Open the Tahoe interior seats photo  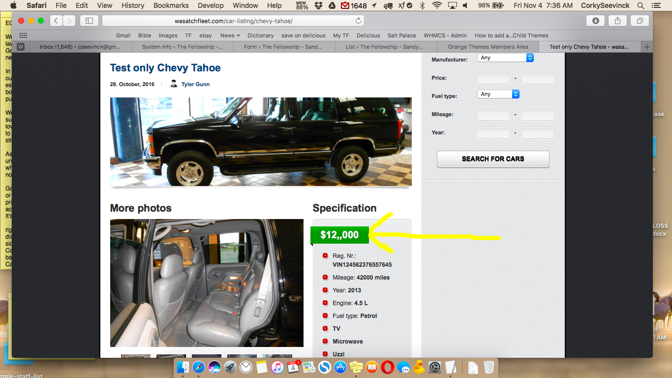click(207, 283)
